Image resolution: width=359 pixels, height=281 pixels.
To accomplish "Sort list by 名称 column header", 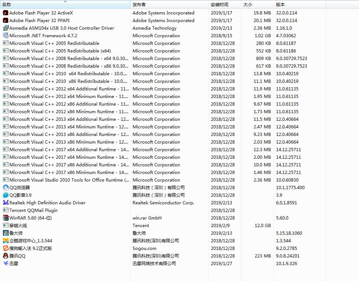I will (65, 4).
